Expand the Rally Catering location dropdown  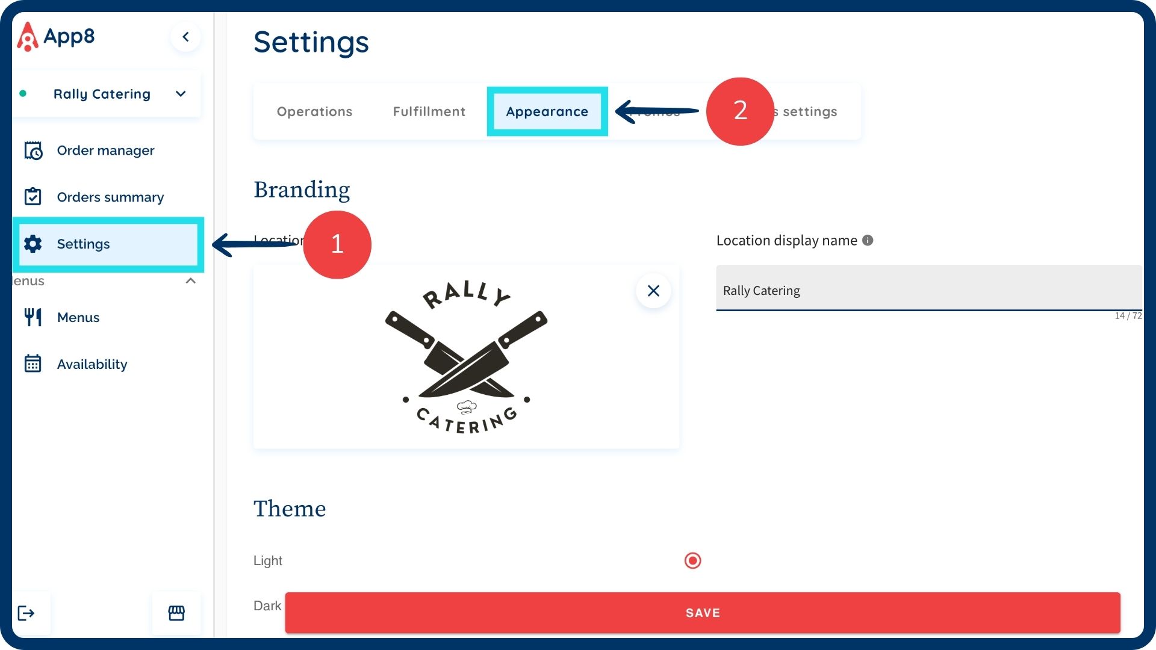[x=181, y=94]
